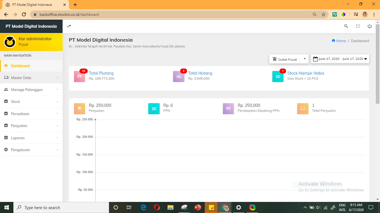The height and width of the screenshot is (213, 380).
Task: Open the search magnifier in header
Action: (x=346, y=26)
